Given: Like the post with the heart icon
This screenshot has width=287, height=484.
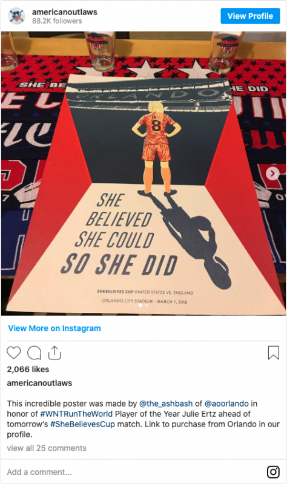Looking at the screenshot, I should coord(13,353).
